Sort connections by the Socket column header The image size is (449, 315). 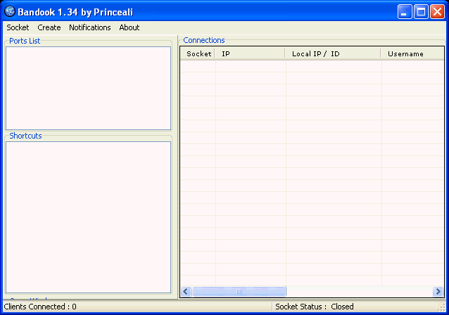pos(198,53)
